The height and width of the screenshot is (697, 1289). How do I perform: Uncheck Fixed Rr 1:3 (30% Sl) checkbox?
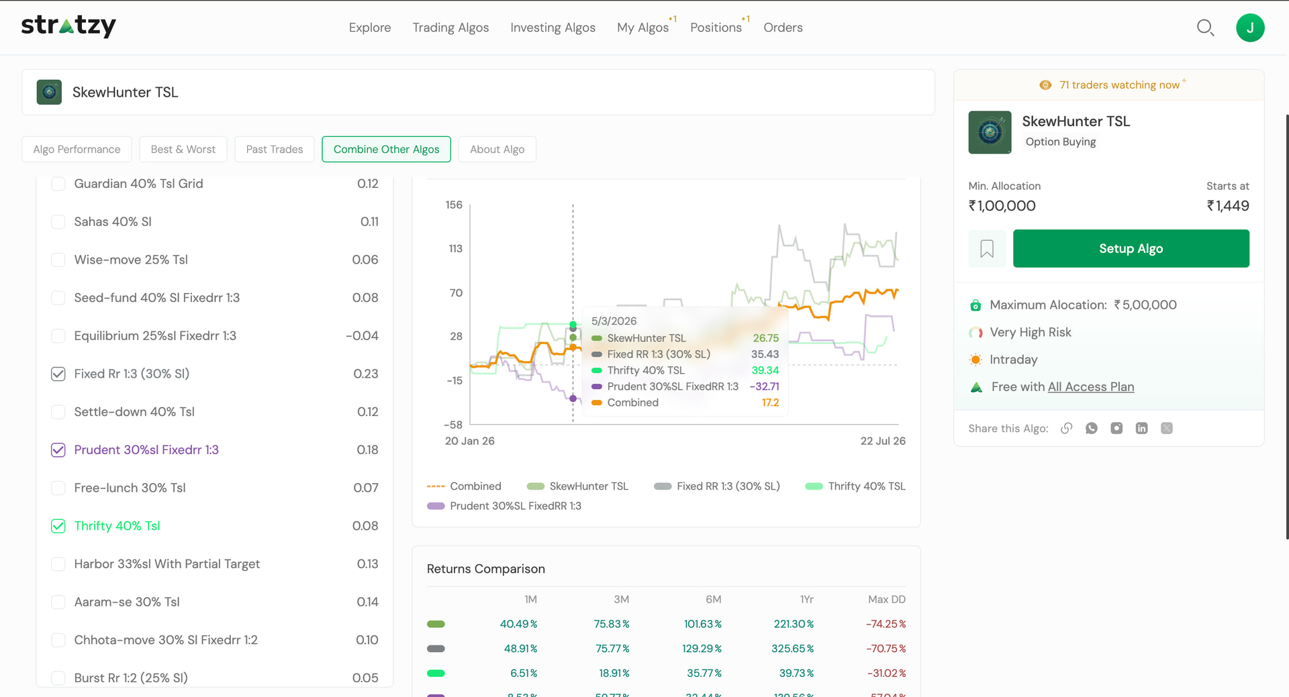pyautogui.click(x=58, y=374)
